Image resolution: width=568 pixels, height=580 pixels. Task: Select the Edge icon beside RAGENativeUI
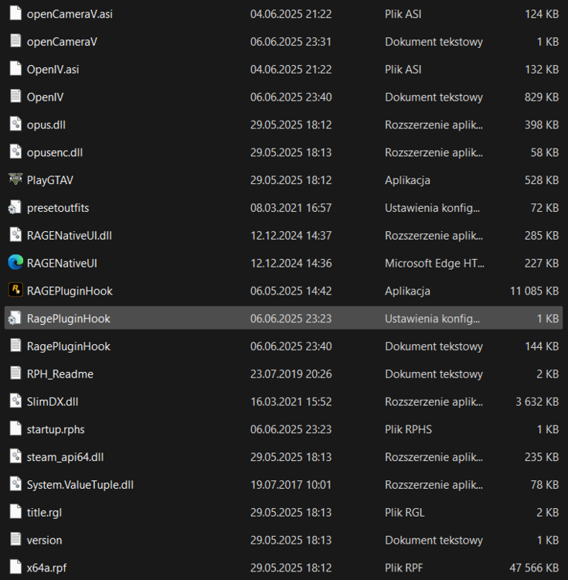coord(15,262)
